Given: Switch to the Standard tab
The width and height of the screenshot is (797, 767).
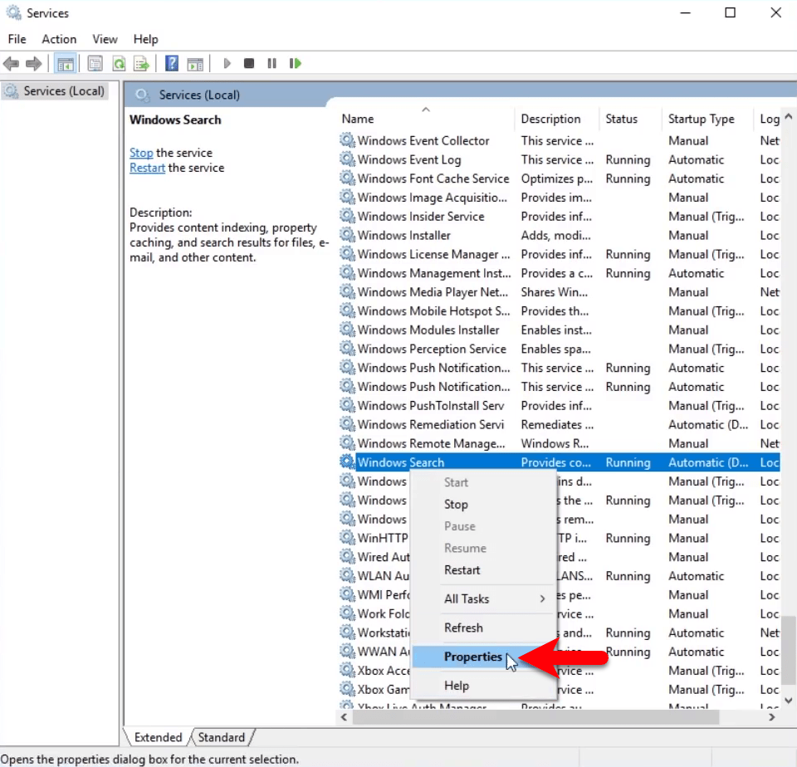Looking at the screenshot, I should [221, 737].
